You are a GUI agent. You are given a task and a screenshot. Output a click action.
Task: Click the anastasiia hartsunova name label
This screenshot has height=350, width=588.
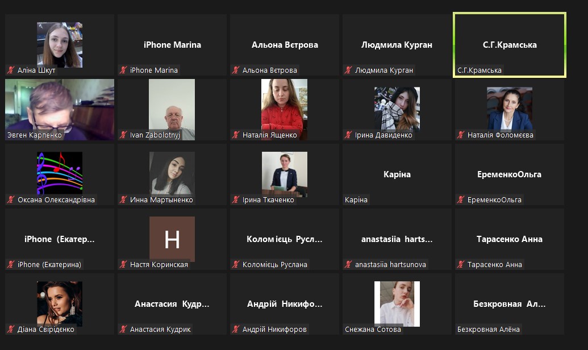(390, 264)
